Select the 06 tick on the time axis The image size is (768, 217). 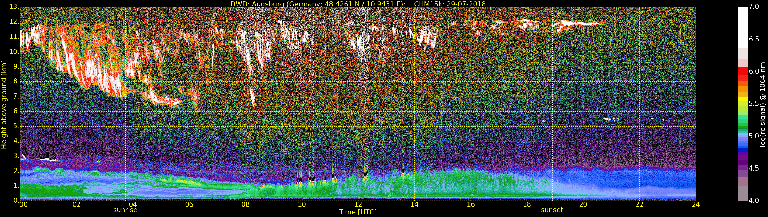189,204
